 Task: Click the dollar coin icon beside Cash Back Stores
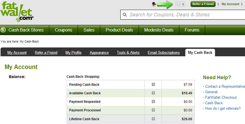click(3, 30)
